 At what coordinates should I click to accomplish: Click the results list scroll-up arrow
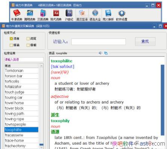coord(41,66)
